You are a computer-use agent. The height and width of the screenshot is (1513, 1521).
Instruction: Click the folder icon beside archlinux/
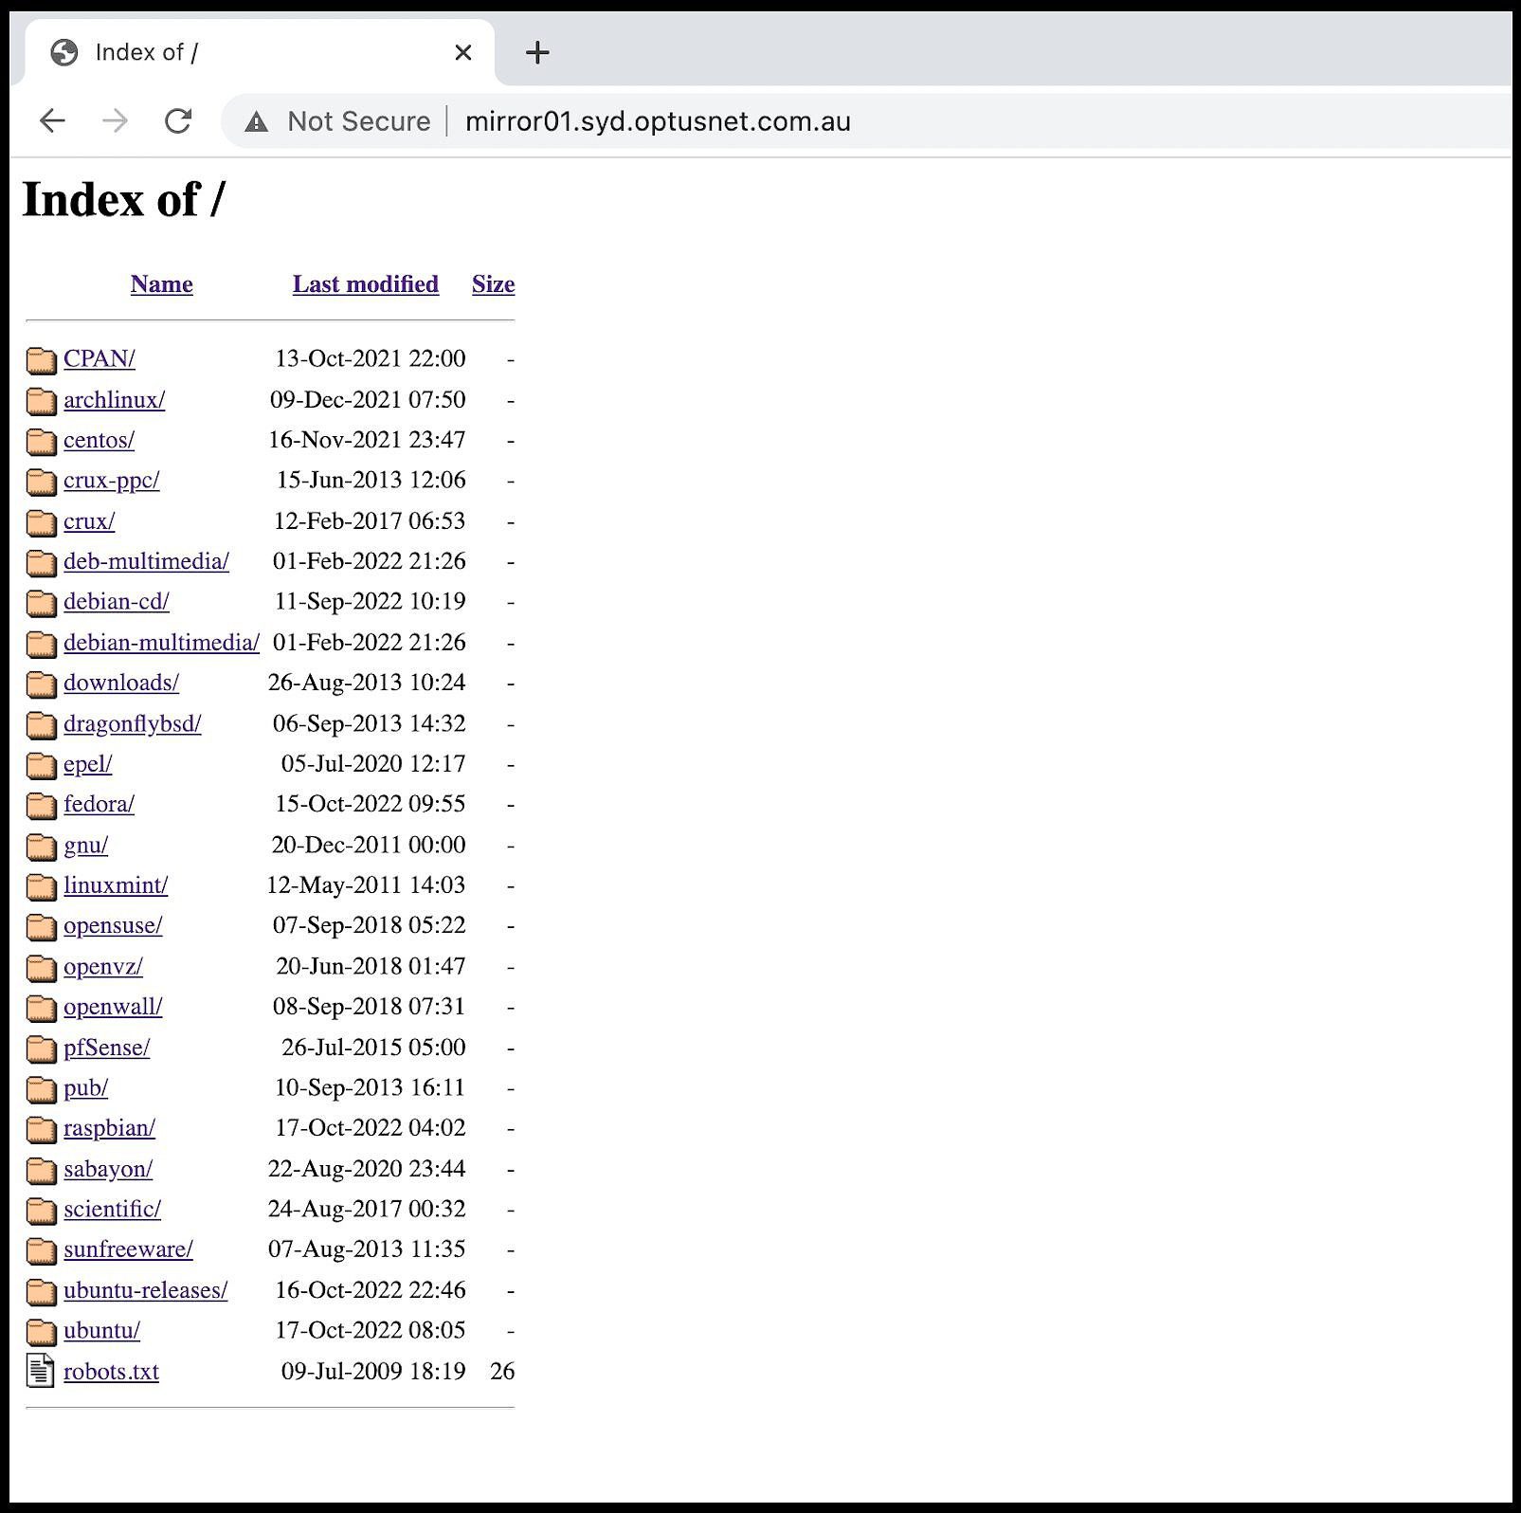click(x=42, y=401)
